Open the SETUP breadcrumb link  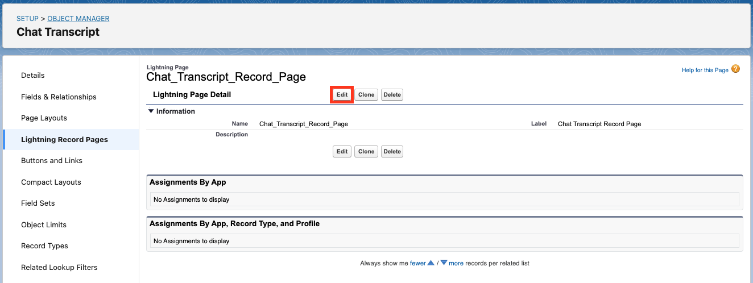28,19
